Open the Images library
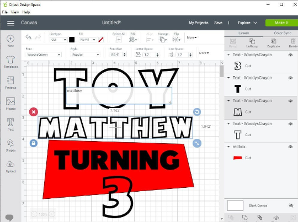Screen dimensions: 298x222 (x=10, y=101)
